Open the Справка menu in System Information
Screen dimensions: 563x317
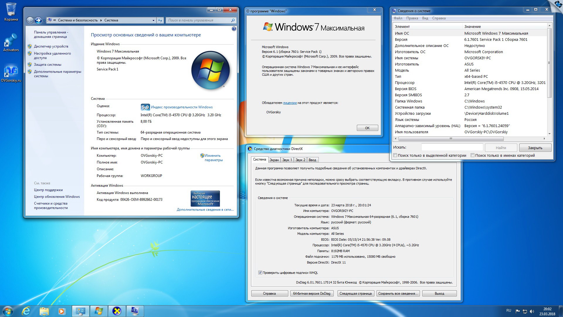(439, 18)
